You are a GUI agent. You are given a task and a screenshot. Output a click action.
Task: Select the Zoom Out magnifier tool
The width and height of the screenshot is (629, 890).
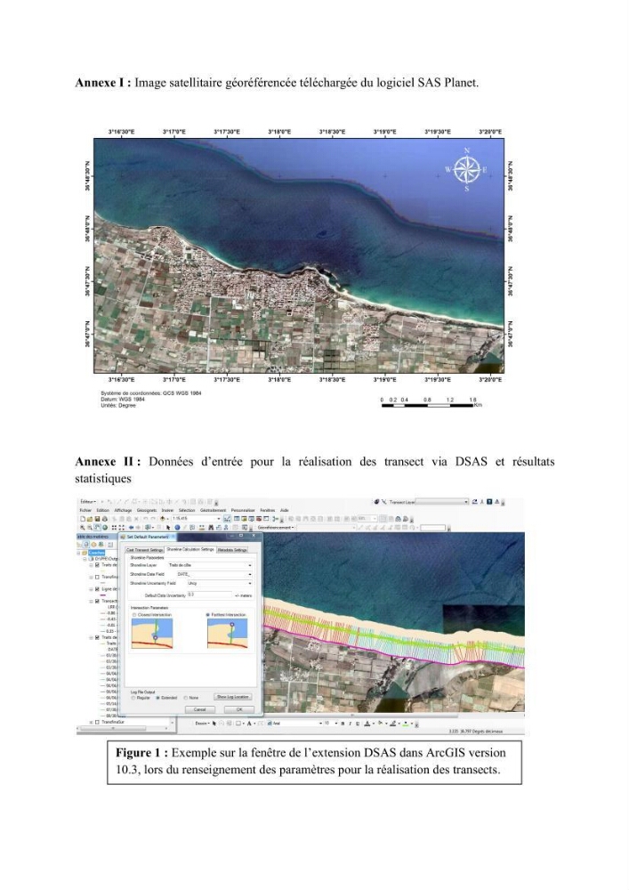tap(90, 527)
